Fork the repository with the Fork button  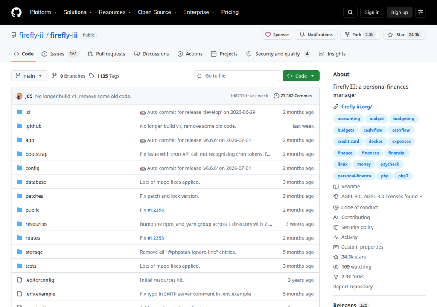click(x=360, y=35)
